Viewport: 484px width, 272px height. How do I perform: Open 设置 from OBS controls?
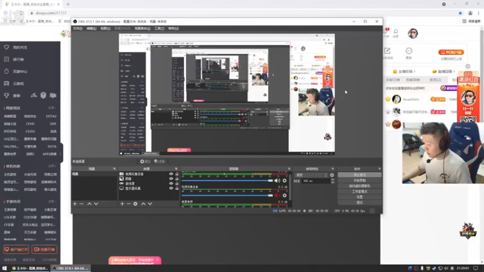pos(359,197)
